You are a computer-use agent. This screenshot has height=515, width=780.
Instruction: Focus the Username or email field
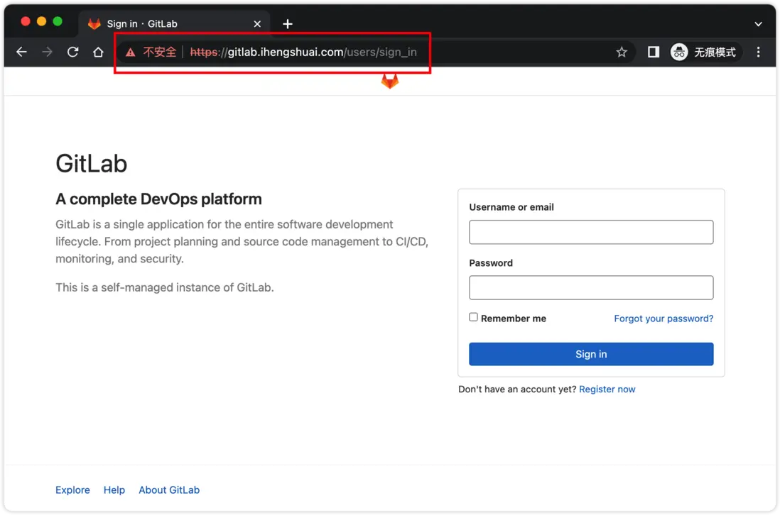(x=591, y=232)
